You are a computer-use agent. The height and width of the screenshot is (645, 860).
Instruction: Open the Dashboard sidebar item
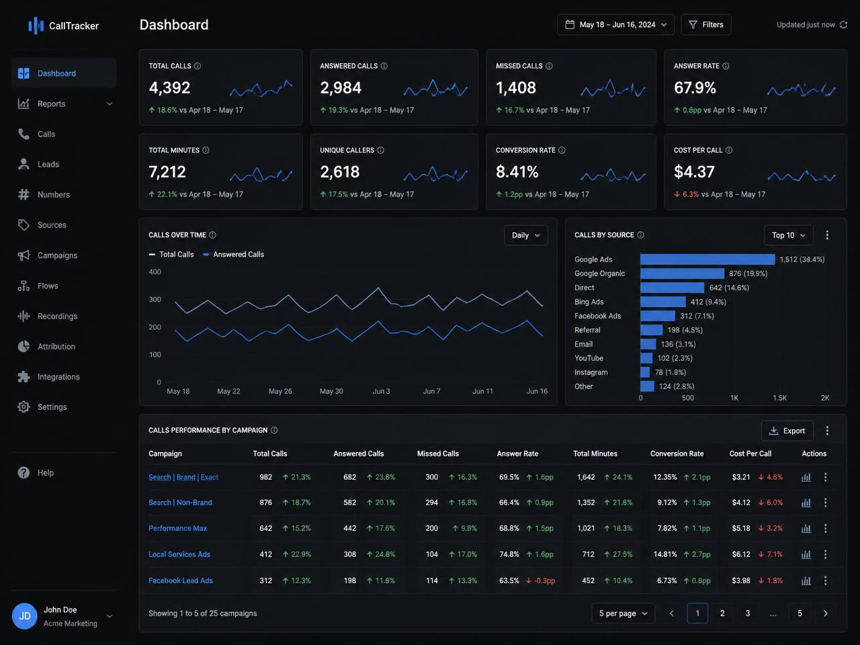click(x=64, y=73)
